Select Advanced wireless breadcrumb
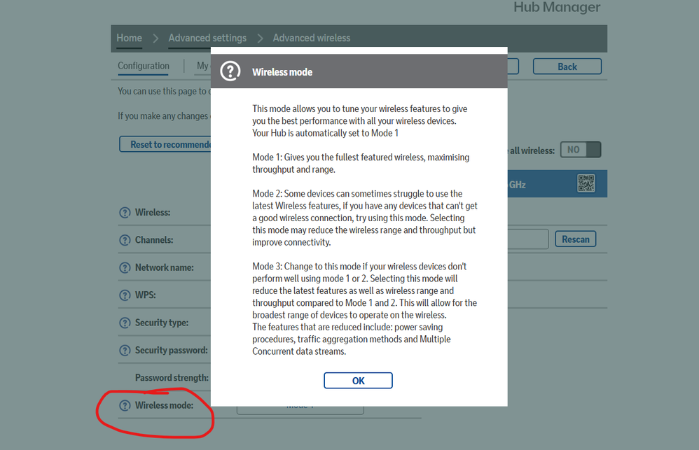The width and height of the screenshot is (699, 450). [x=312, y=38]
